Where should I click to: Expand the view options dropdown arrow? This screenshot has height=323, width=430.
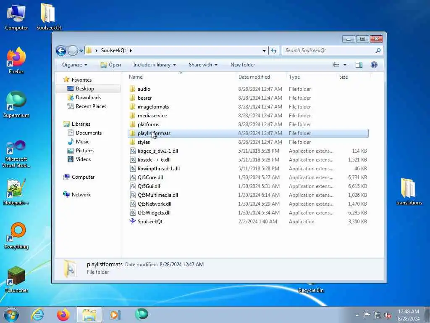345,65
